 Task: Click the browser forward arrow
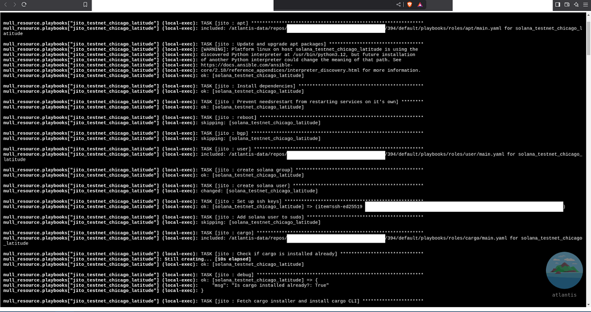coord(14,4)
